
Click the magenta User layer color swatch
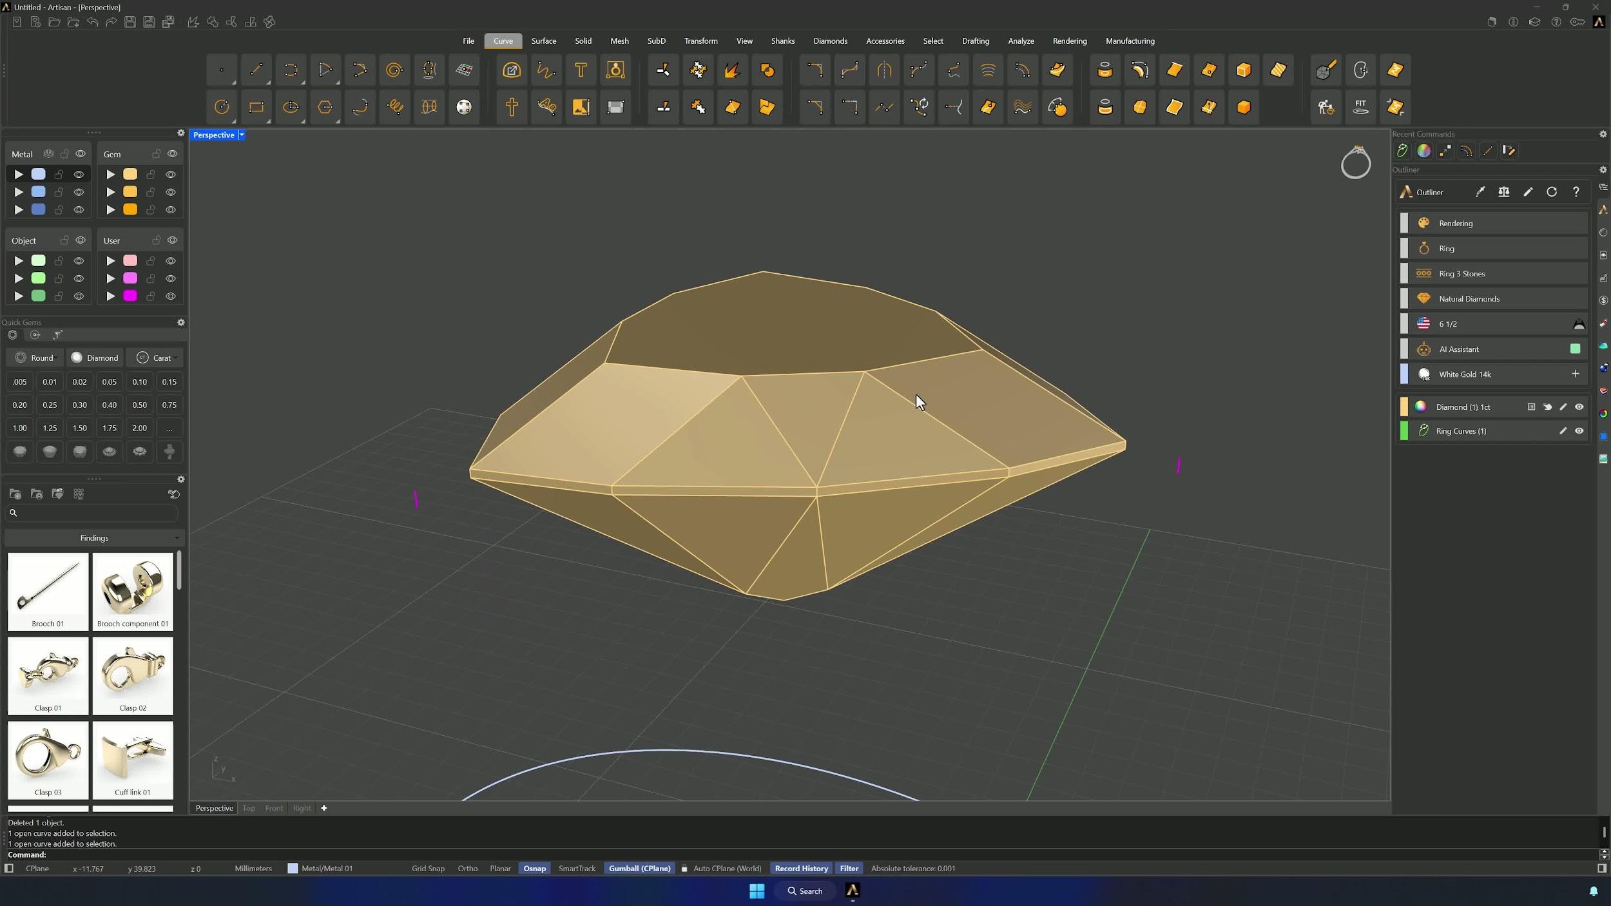pos(130,296)
